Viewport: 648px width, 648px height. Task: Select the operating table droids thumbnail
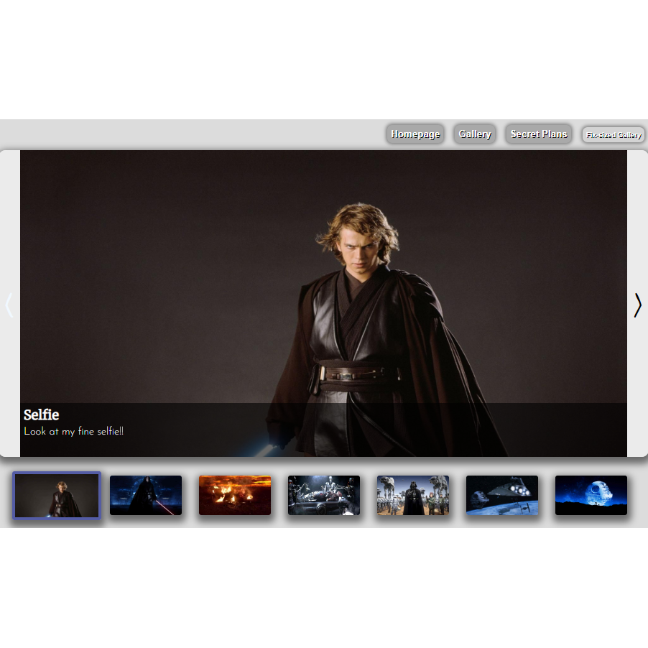pyautogui.click(x=324, y=495)
